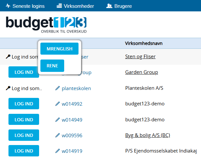Click the pencil icon beside w014919
Viewport: 201px width, 160px height.
[58, 151]
